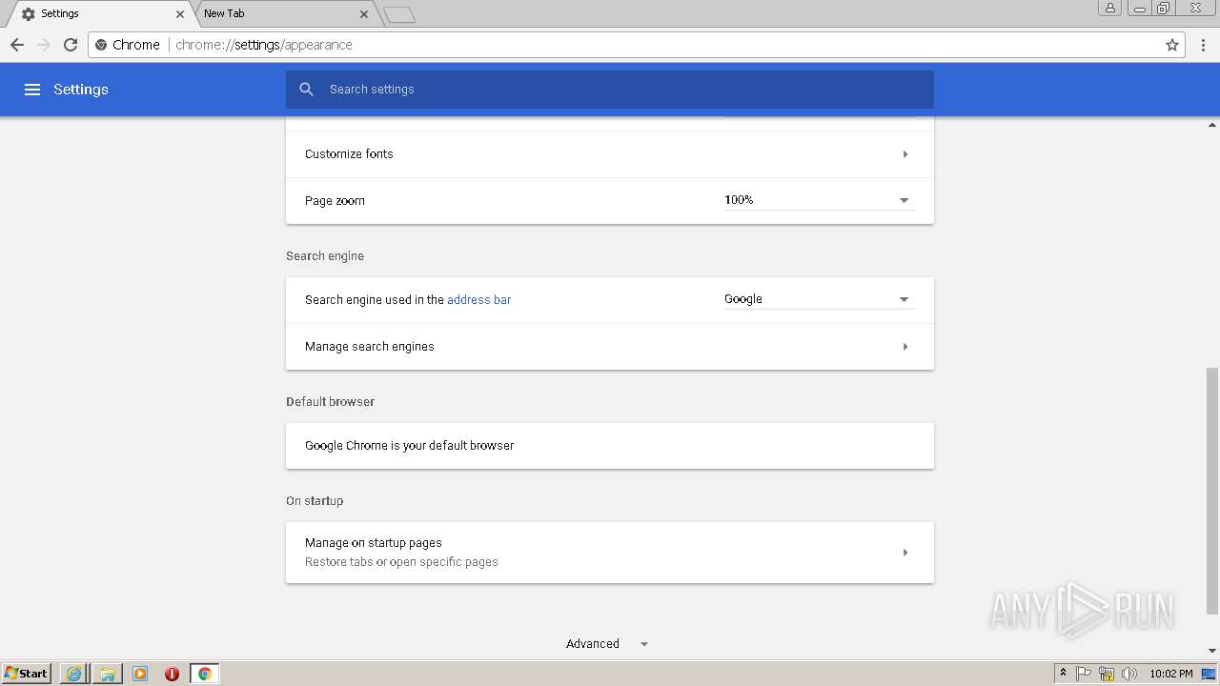Open Chrome's three-dot menu
The width and height of the screenshot is (1220, 686).
pos(1204,45)
